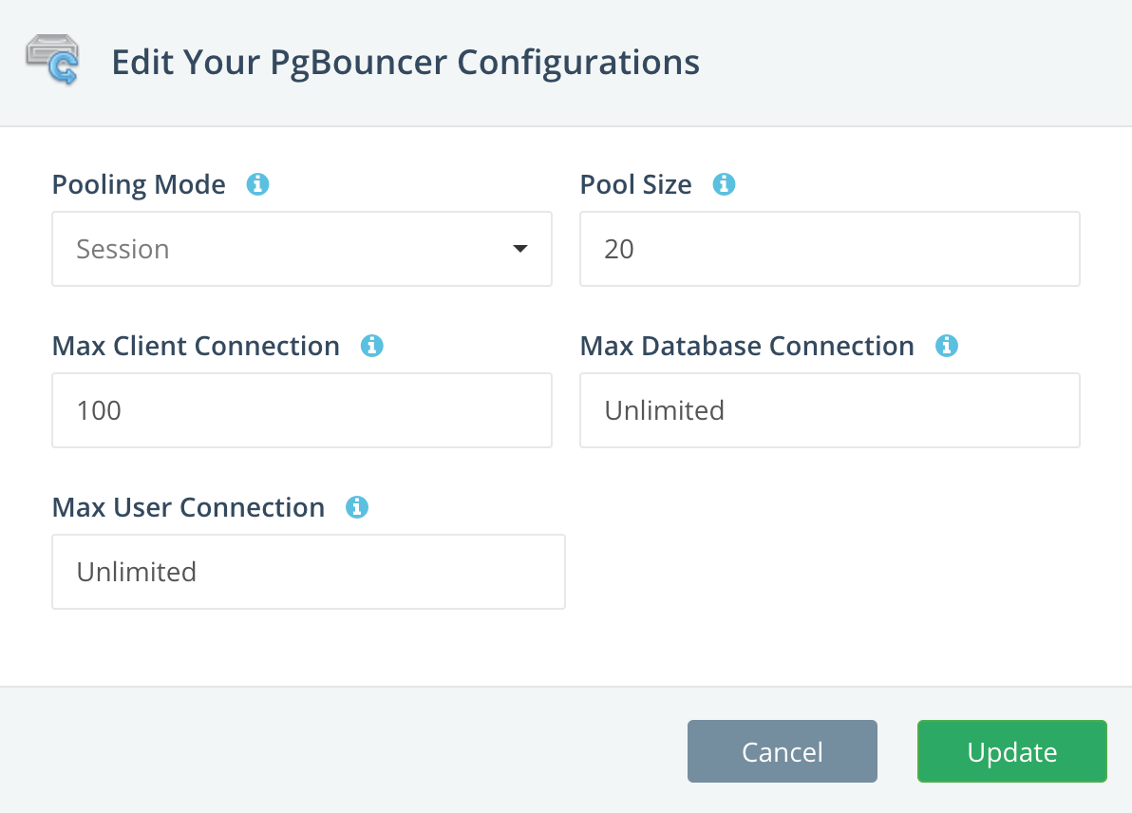The height and width of the screenshot is (813, 1132).
Task: Click the Max Database Connection info icon
Action: click(947, 346)
